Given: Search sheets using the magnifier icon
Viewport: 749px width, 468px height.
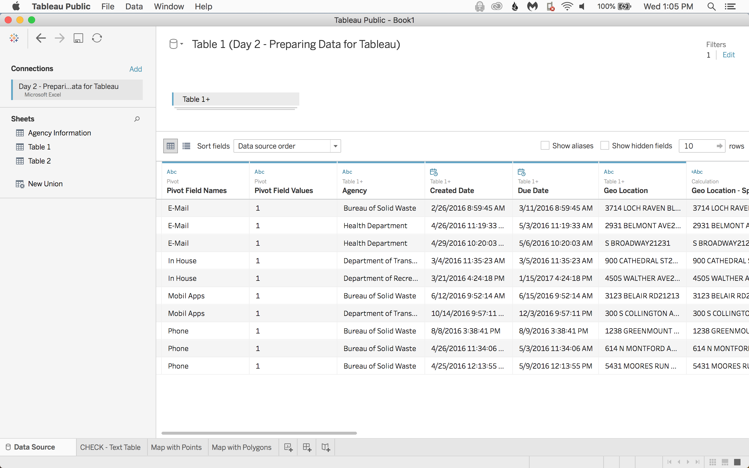Looking at the screenshot, I should point(137,119).
